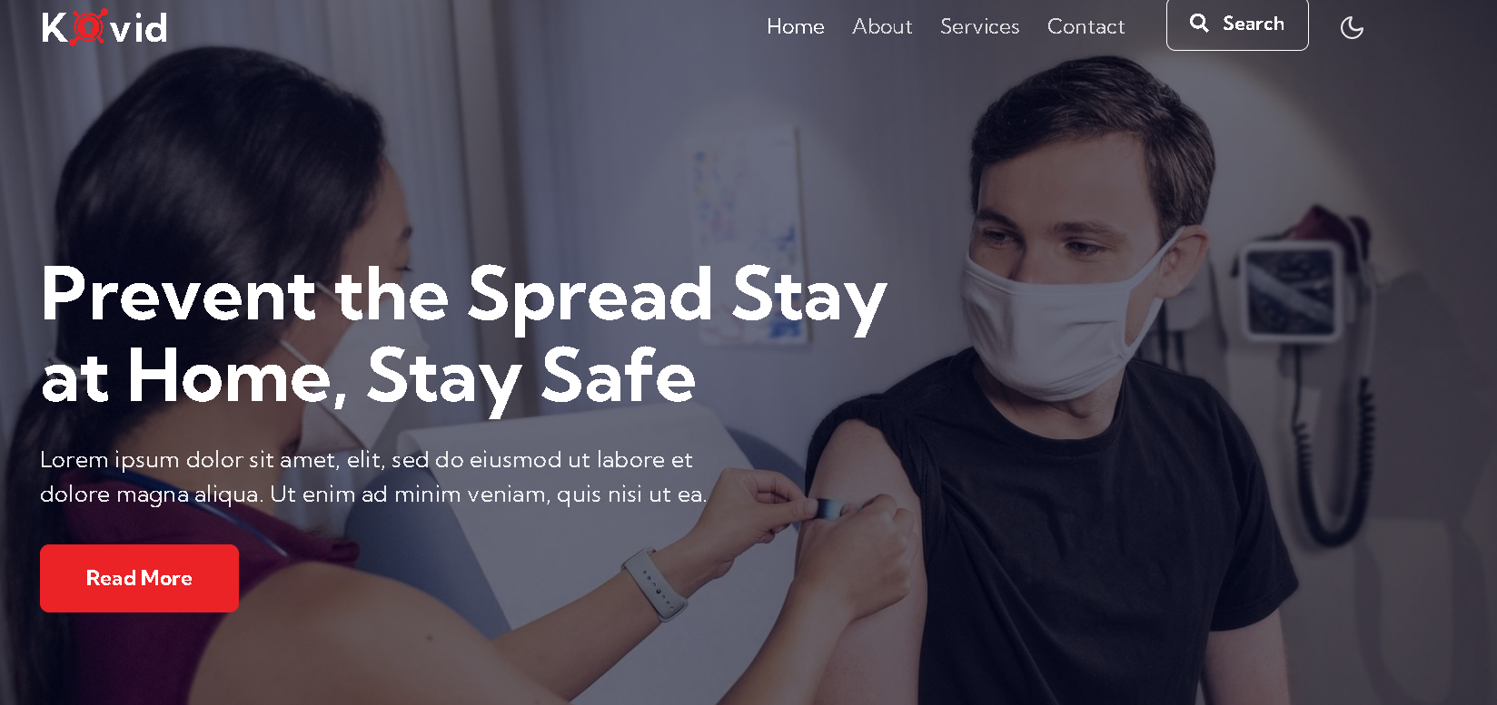Click the blue bandage on the man's arm
The height and width of the screenshot is (705, 1497).
pos(827,508)
